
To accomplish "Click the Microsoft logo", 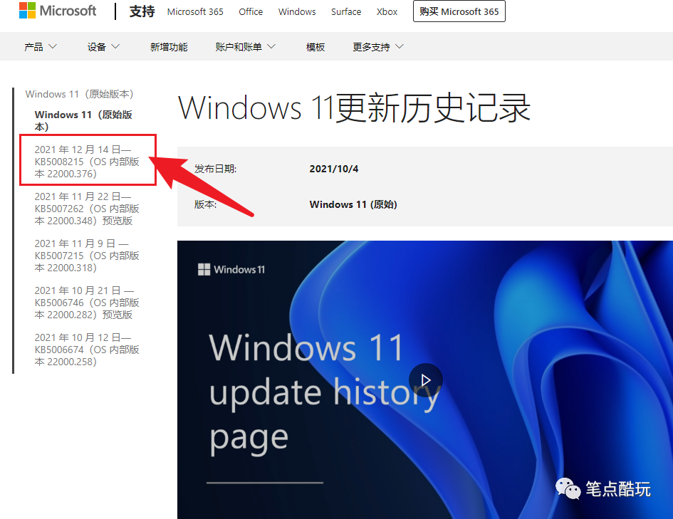I will click(x=58, y=11).
